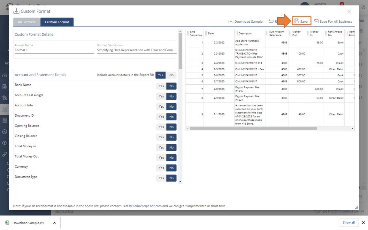This screenshot has width=368, height=230.
Task: Edit the Format Name input field
Action: [x=54, y=50]
